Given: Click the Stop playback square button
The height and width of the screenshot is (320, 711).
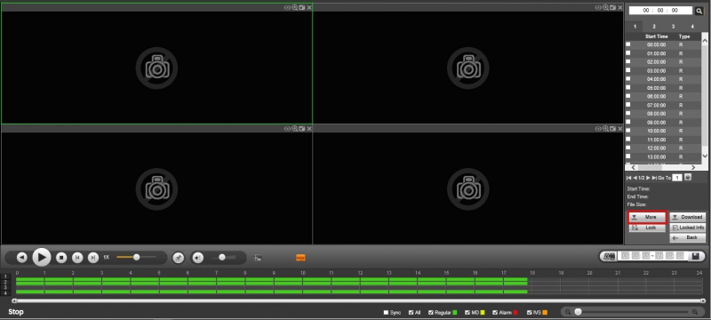Looking at the screenshot, I should tap(61, 258).
